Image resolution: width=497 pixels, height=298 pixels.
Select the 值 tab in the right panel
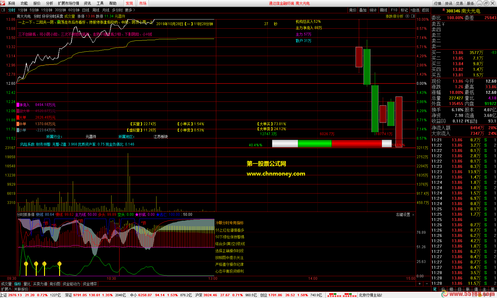tap(476, 289)
